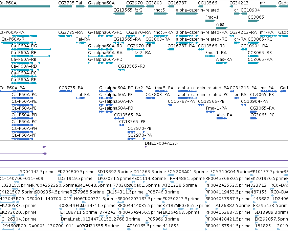Open EST EK294809.5prime
Screen dimensions: 288x231
coord(76,172)
